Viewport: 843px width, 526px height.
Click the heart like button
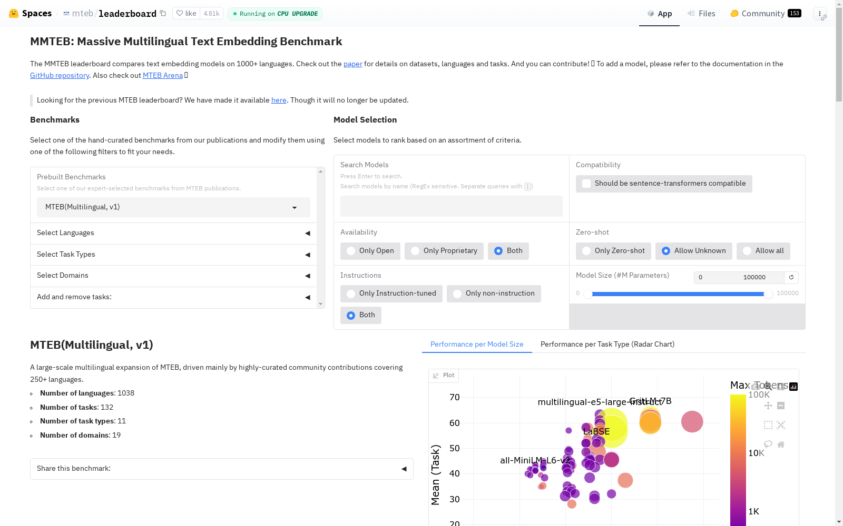186,14
